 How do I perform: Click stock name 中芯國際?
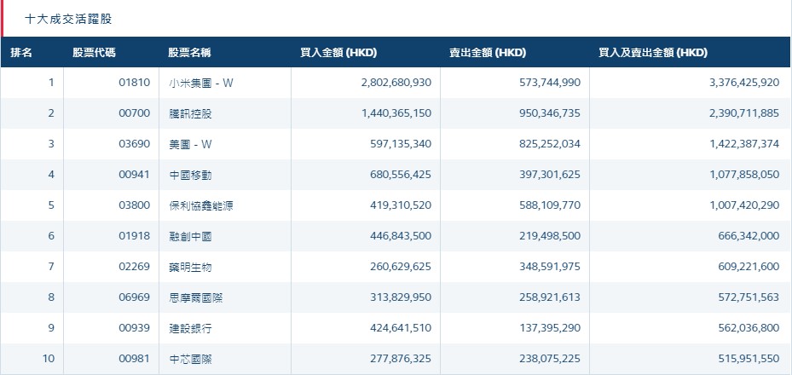point(189,359)
